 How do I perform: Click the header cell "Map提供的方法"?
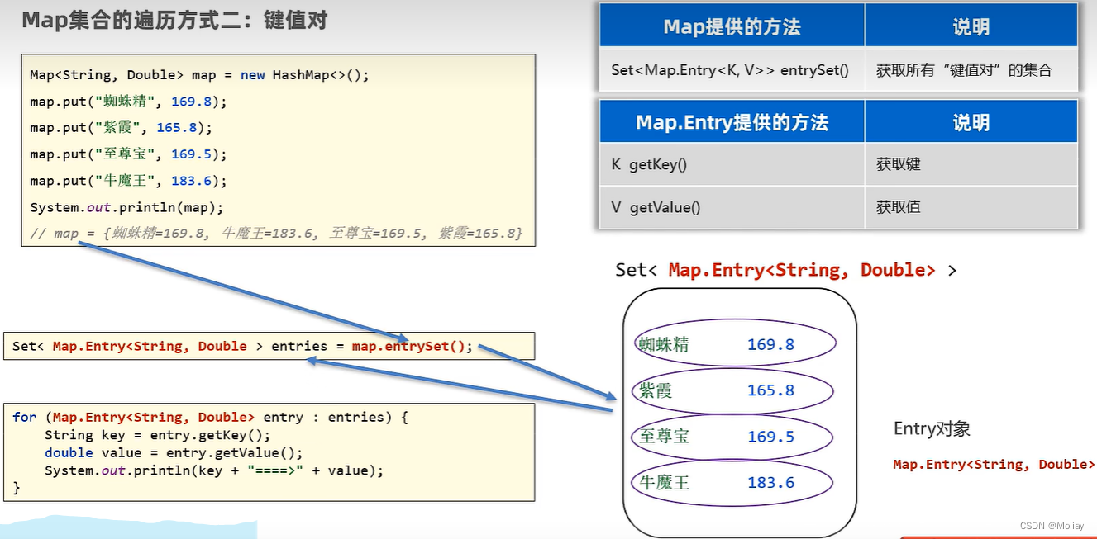[732, 26]
